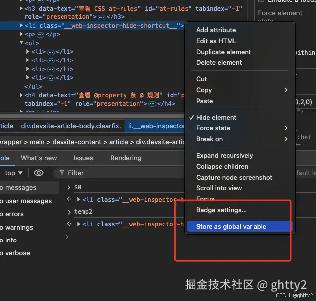This screenshot has height=301, width=316.
Task: Select div.devsite-article-body.clearfix breadcrumb
Action: coord(71,126)
